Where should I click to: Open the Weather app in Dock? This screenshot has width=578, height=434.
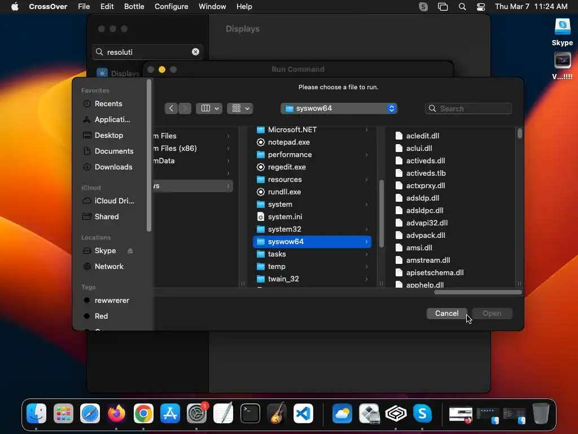point(342,413)
